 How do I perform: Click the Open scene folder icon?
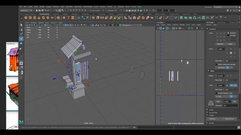(x=40, y=10)
